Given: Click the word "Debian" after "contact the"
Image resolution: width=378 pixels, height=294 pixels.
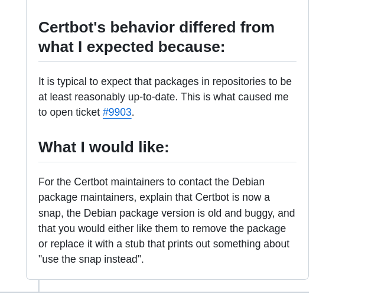Looking at the screenshot, I should click(248, 182).
